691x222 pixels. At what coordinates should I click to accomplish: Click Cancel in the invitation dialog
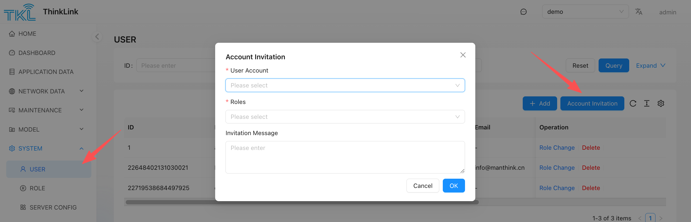point(422,186)
